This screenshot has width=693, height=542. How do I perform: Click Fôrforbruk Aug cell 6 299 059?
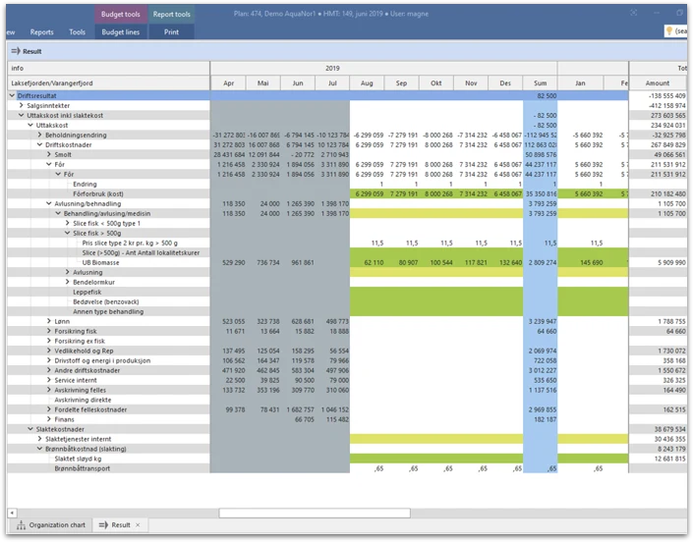point(369,193)
